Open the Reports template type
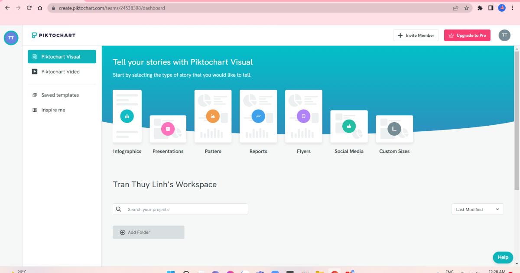The width and height of the screenshot is (520, 273). [x=258, y=116]
